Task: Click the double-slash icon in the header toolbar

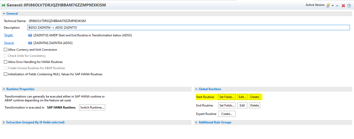Action: (338, 5)
